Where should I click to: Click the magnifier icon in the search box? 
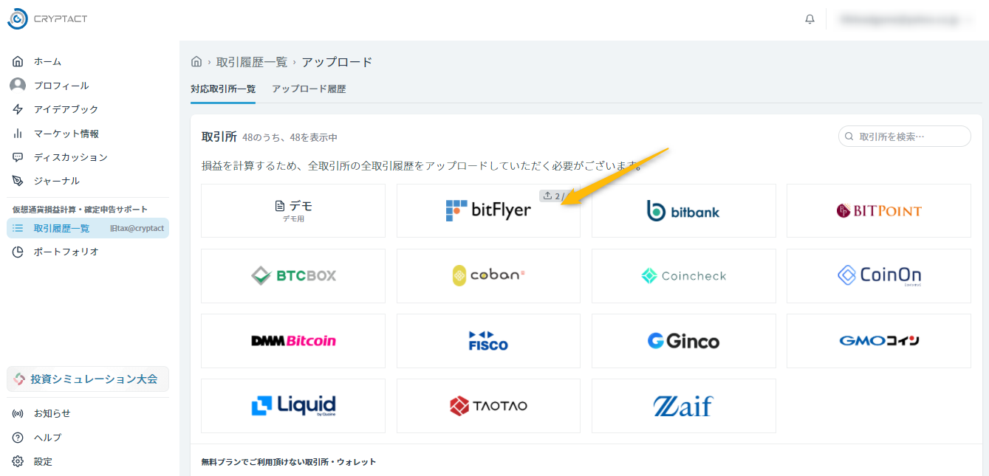click(x=849, y=137)
